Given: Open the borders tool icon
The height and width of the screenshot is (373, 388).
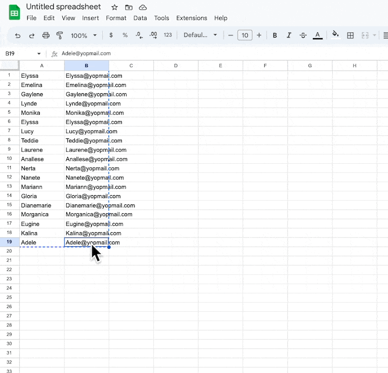Looking at the screenshot, I should 350,35.
